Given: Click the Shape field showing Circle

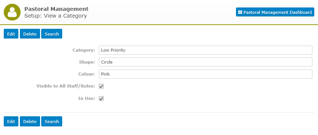Looking at the screenshot, I should click(x=205, y=62).
